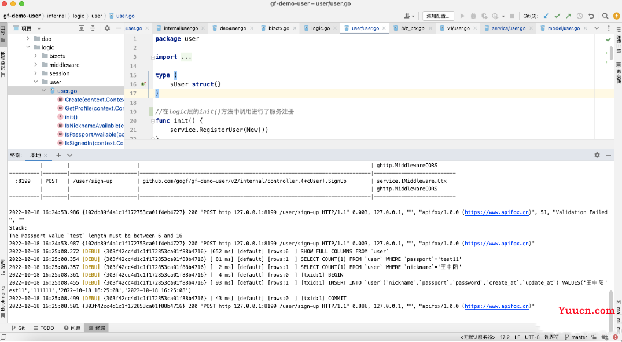Expand the bizctx folder
Viewport: 622px width, 342px height.
point(36,56)
